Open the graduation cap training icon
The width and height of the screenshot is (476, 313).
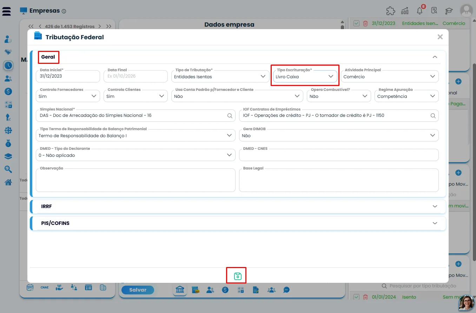point(449,11)
